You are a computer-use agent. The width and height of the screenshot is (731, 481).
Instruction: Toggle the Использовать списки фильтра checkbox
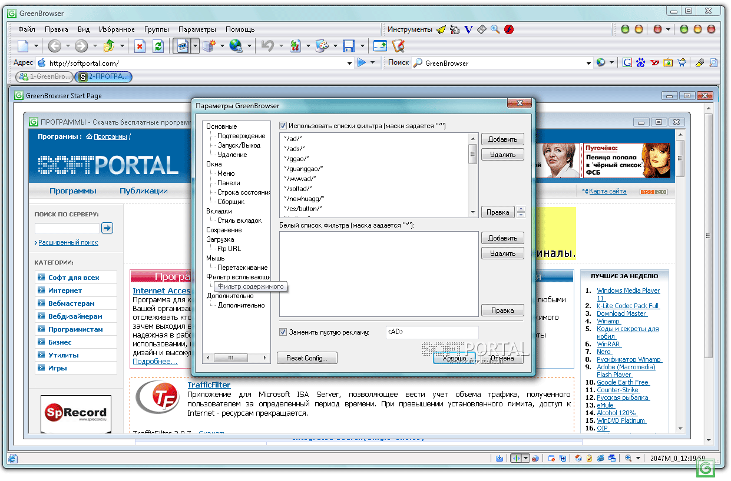(283, 125)
